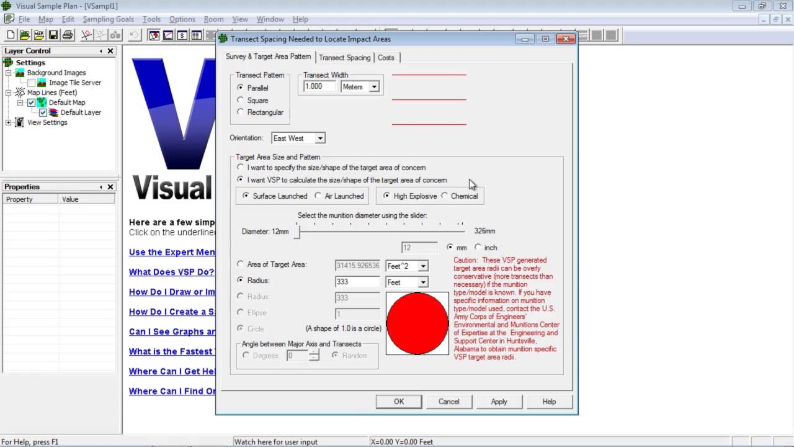Open the Radius Feet units dropdown
This screenshot has height=447, width=794.
click(423, 282)
